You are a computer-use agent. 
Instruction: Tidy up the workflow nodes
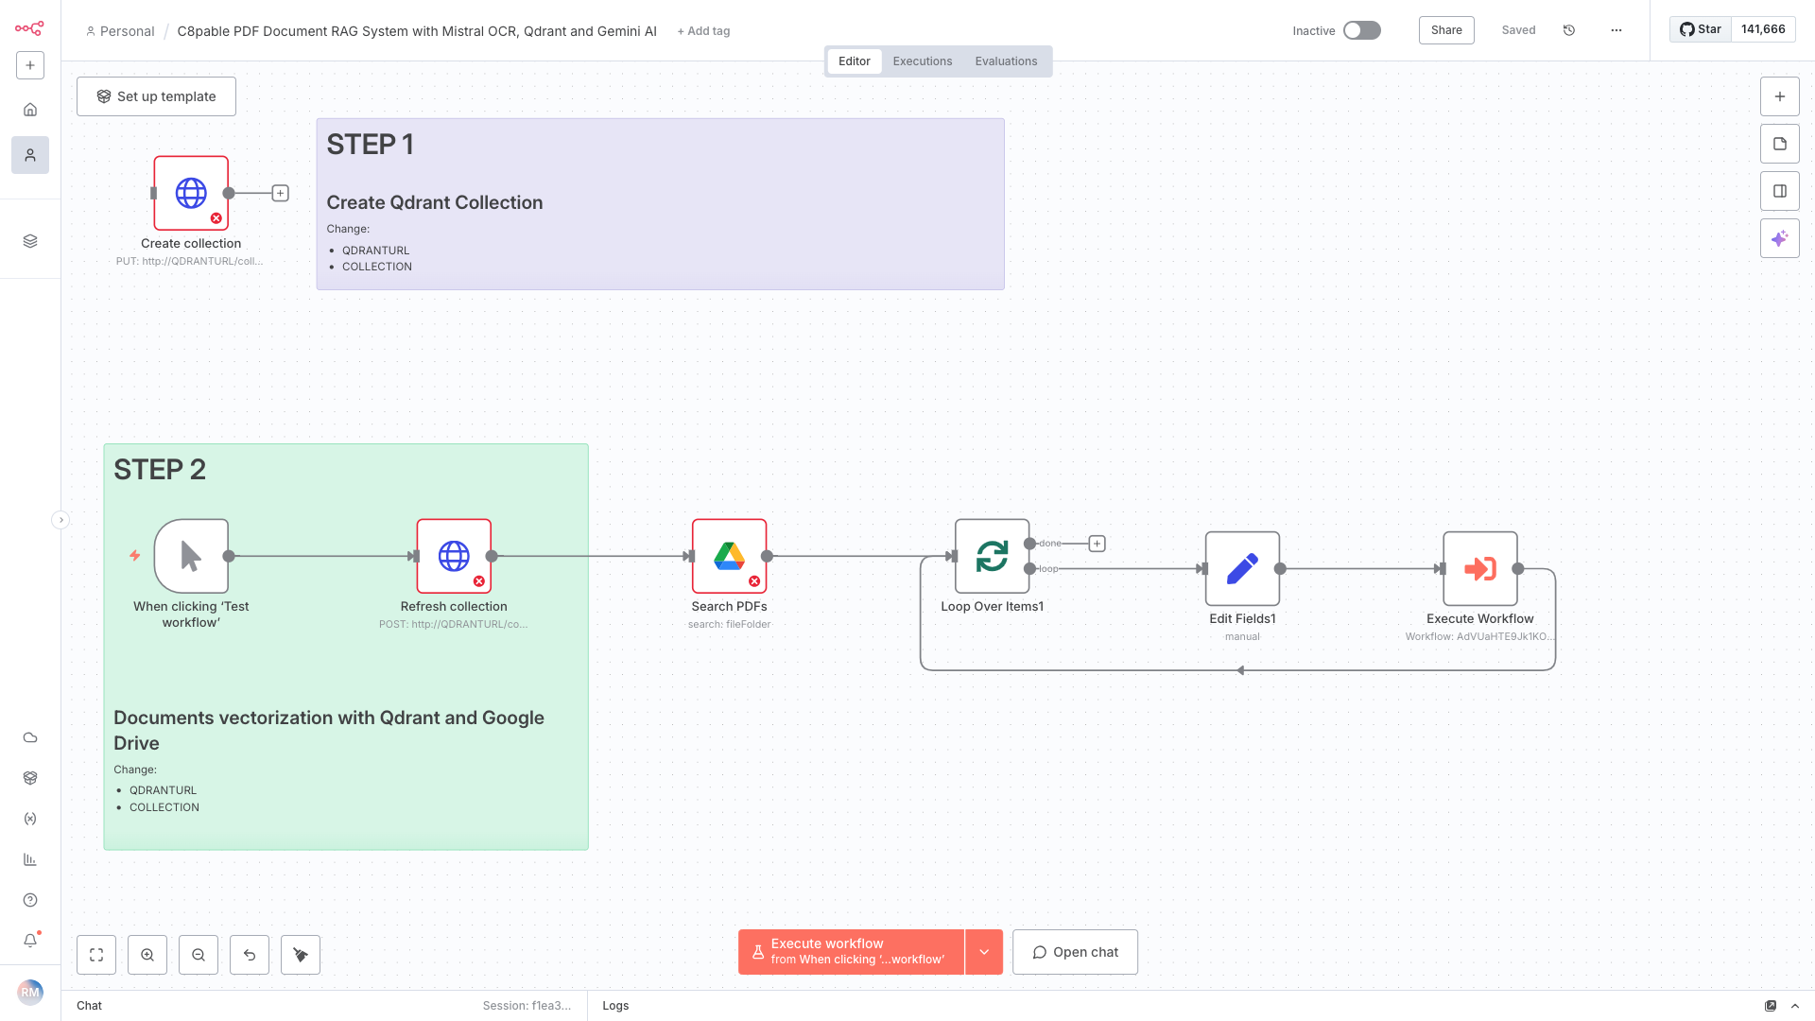tap(301, 955)
